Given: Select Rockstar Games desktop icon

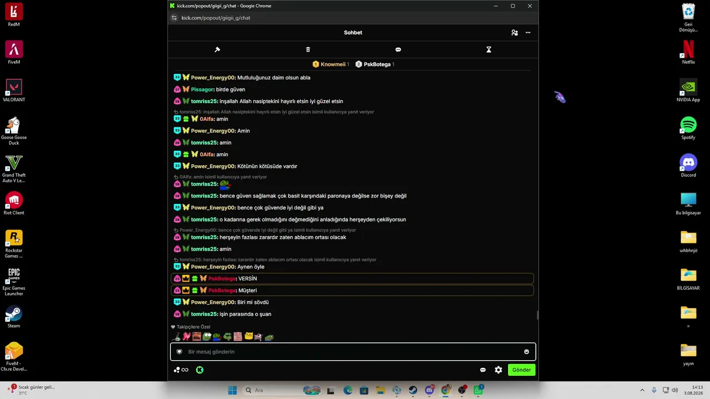Looking at the screenshot, I should [14, 244].
